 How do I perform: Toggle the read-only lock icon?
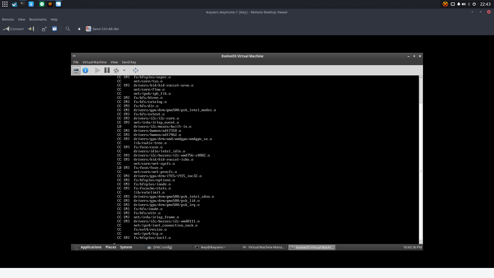(x=79, y=29)
